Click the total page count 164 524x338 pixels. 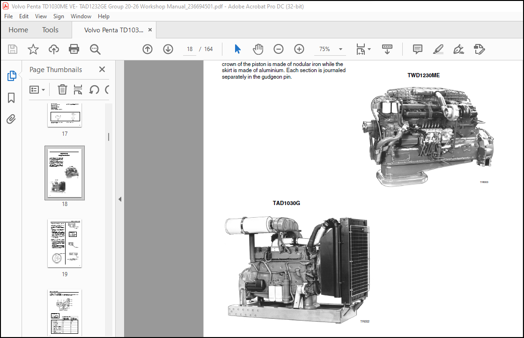[x=208, y=49]
